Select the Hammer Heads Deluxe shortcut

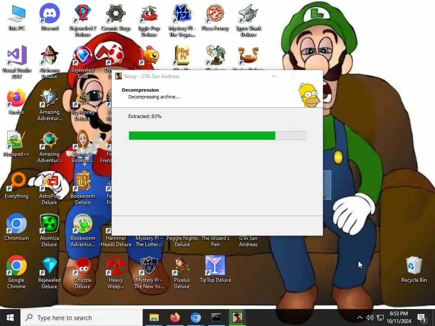(116, 241)
